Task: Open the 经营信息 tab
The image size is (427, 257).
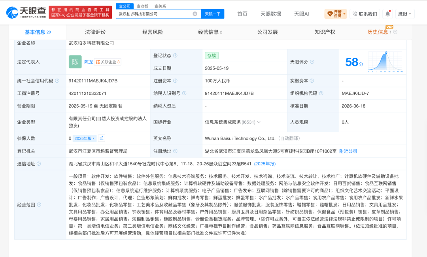Action: (x=210, y=32)
